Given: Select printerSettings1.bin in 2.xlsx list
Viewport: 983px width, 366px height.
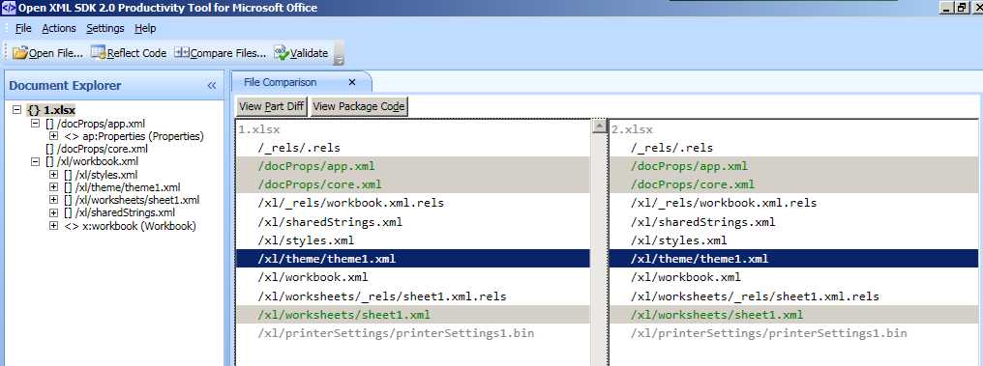Looking at the screenshot, I should pyautogui.click(x=793, y=333).
